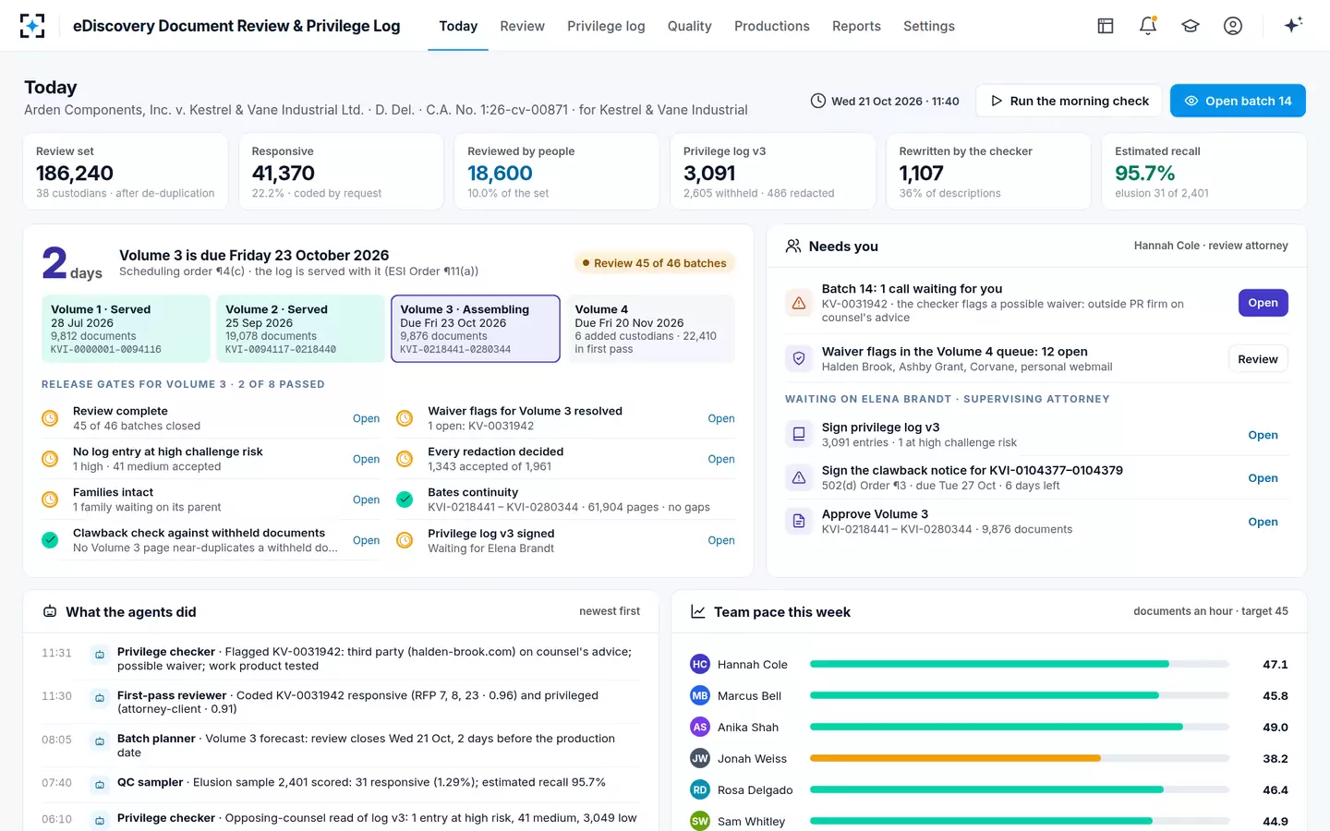The height and width of the screenshot is (831, 1330).
Task: Open the clawback notice signing item
Action: (1263, 478)
